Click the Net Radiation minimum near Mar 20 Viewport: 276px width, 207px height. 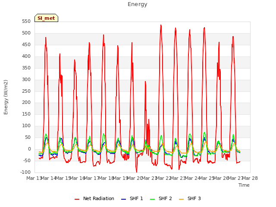[137, 172]
